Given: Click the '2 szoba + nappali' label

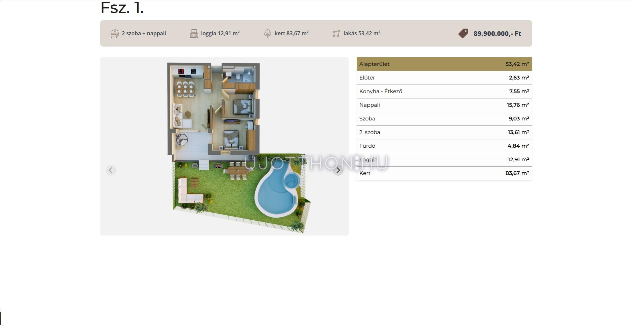Looking at the screenshot, I should 144,34.
